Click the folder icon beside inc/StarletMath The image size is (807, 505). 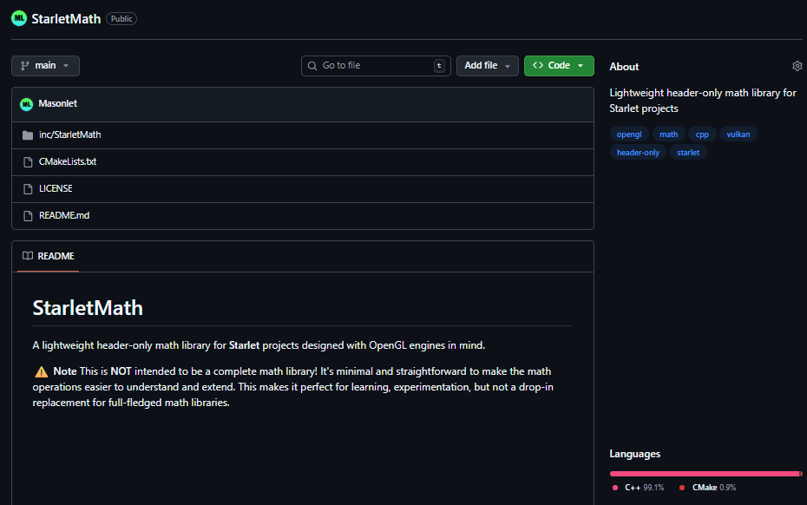coord(29,134)
